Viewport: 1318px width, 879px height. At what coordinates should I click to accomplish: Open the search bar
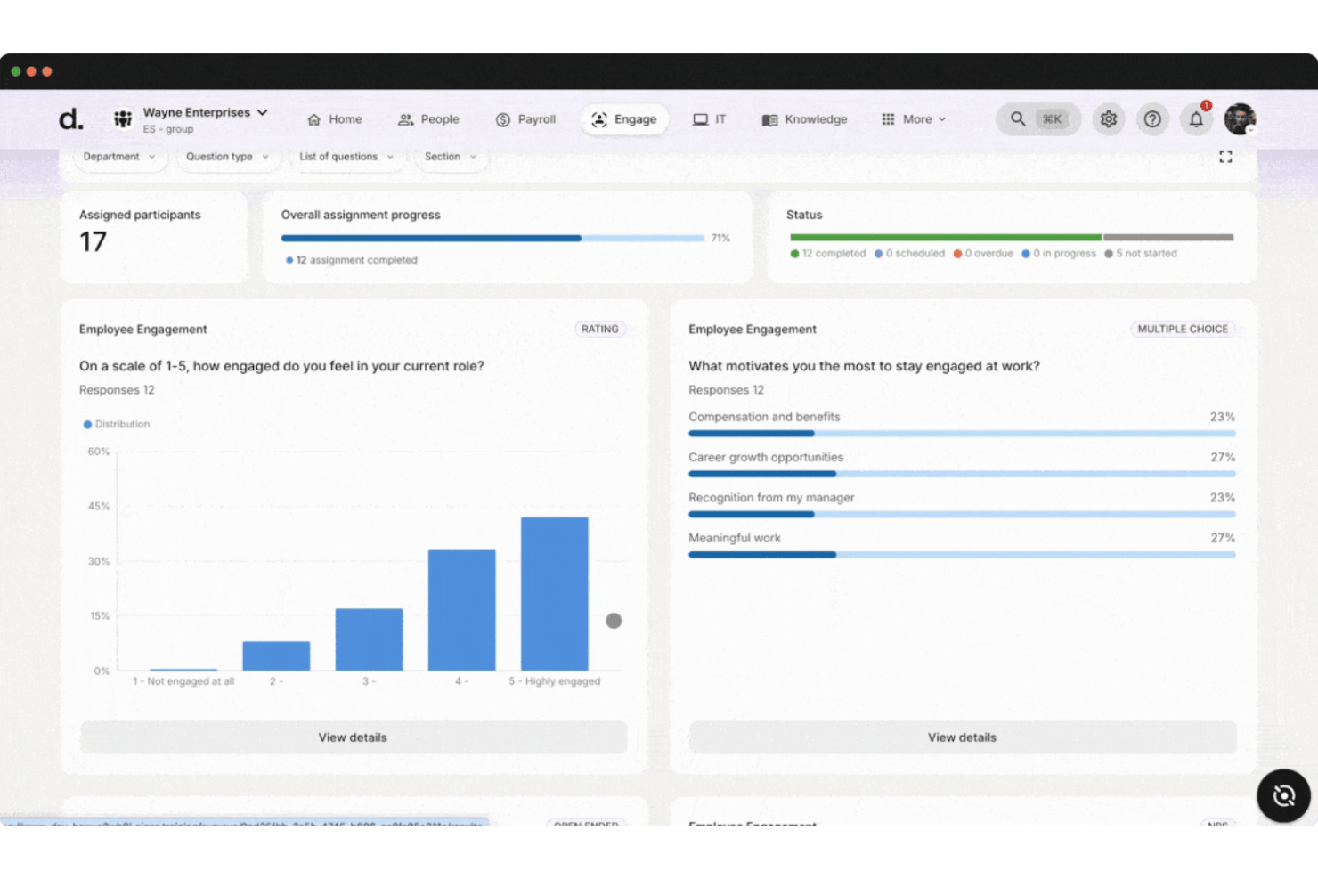click(1038, 119)
